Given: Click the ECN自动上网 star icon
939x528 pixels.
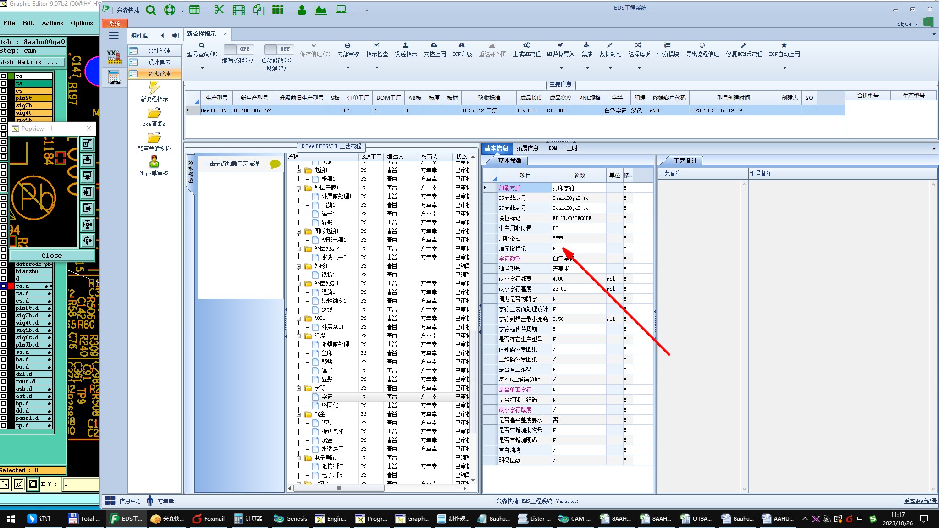Looking at the screenshot, I should click(784, 45).
